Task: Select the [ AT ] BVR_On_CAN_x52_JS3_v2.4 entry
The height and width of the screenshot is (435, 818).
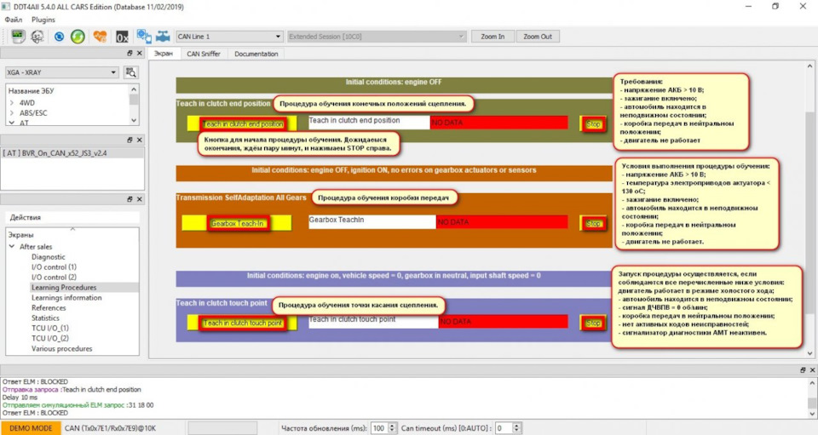Action: (72, 153)
